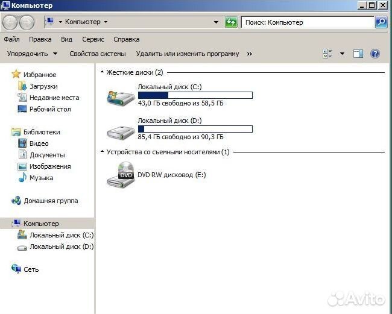Select the DVD RW drive (E:)
Image resolution: width=392 pixels, height=314 pixels.
point(121,175)
